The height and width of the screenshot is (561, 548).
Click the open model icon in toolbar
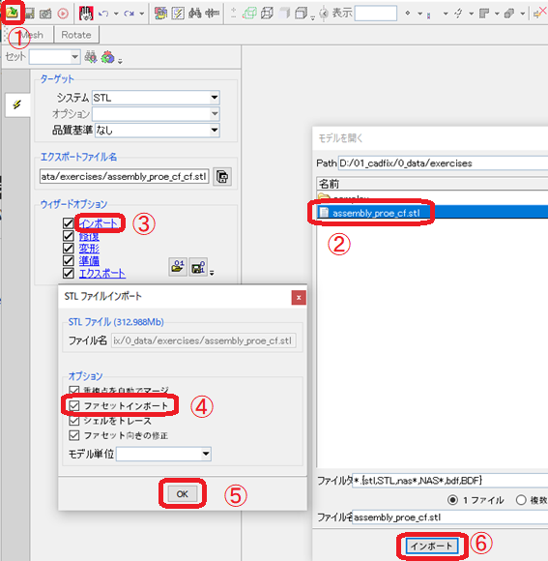(12, 13)
